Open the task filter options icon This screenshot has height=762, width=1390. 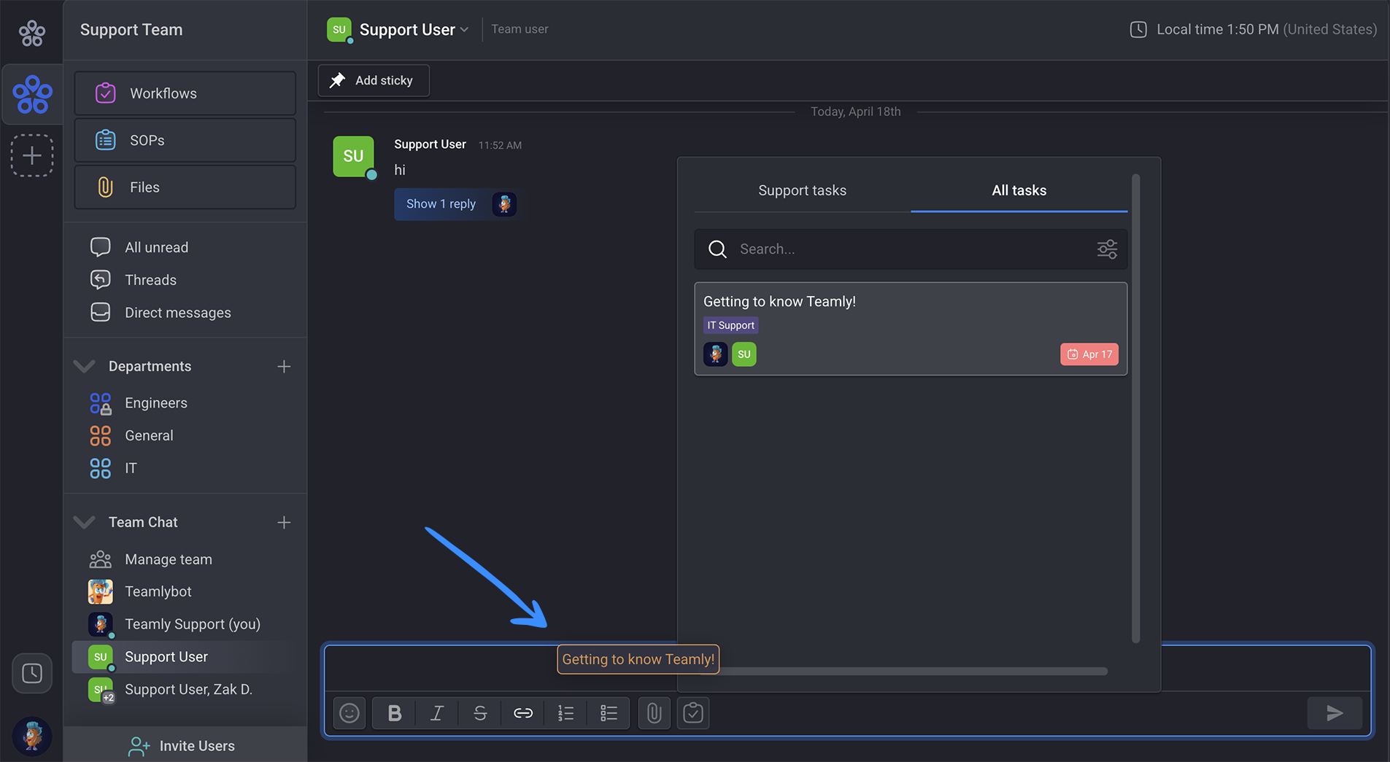[x=1107, y=249]
